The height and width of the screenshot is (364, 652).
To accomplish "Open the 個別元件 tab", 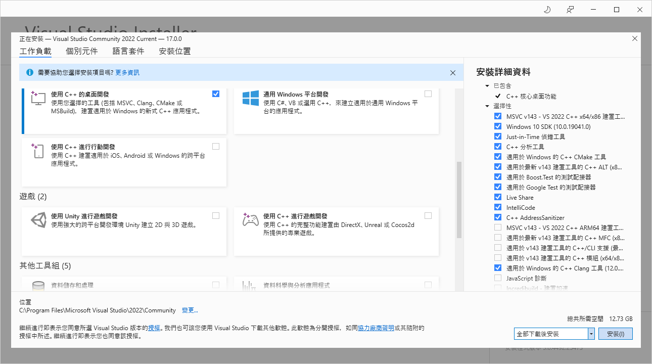I will click(82, 51).
